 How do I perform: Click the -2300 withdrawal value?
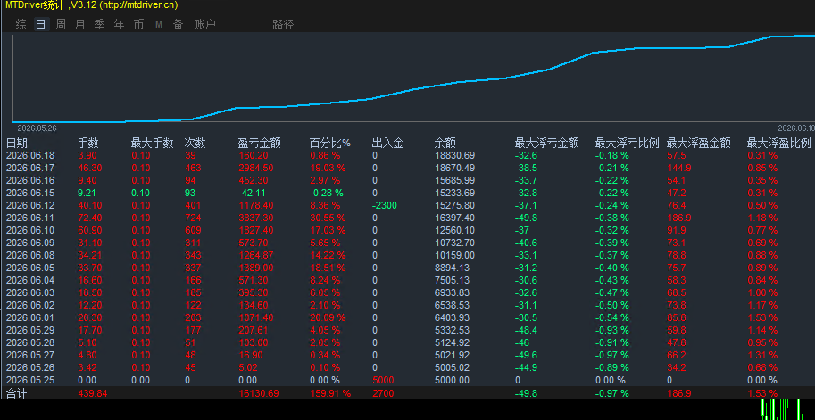(385, 206)
